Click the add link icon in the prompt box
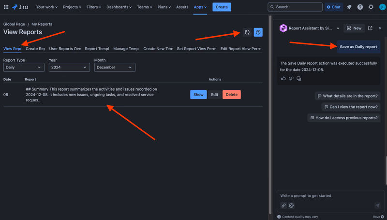The image size is (387, 220). [283, 206]
